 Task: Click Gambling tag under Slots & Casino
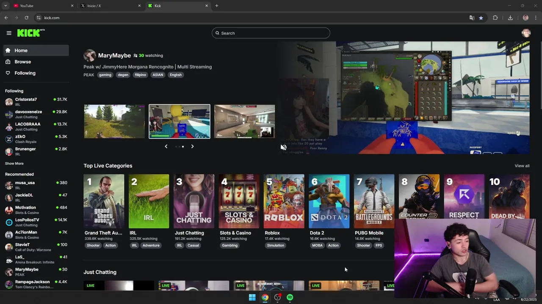pyautogui.click(x=230, y=245)
